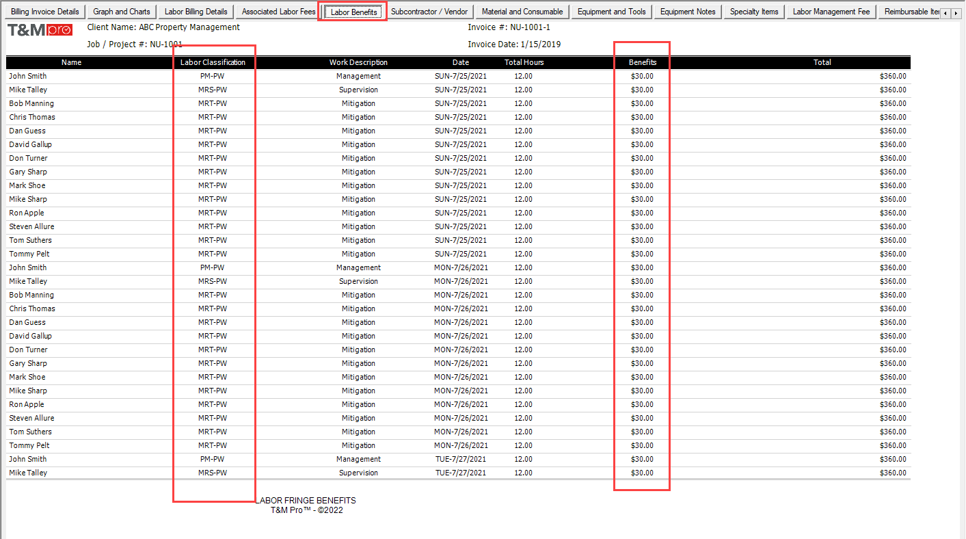Select John Smith in the SUN-7/25/2021 row
The width and height of the screenshot is (966, 539).
click(x=28, y=76)
